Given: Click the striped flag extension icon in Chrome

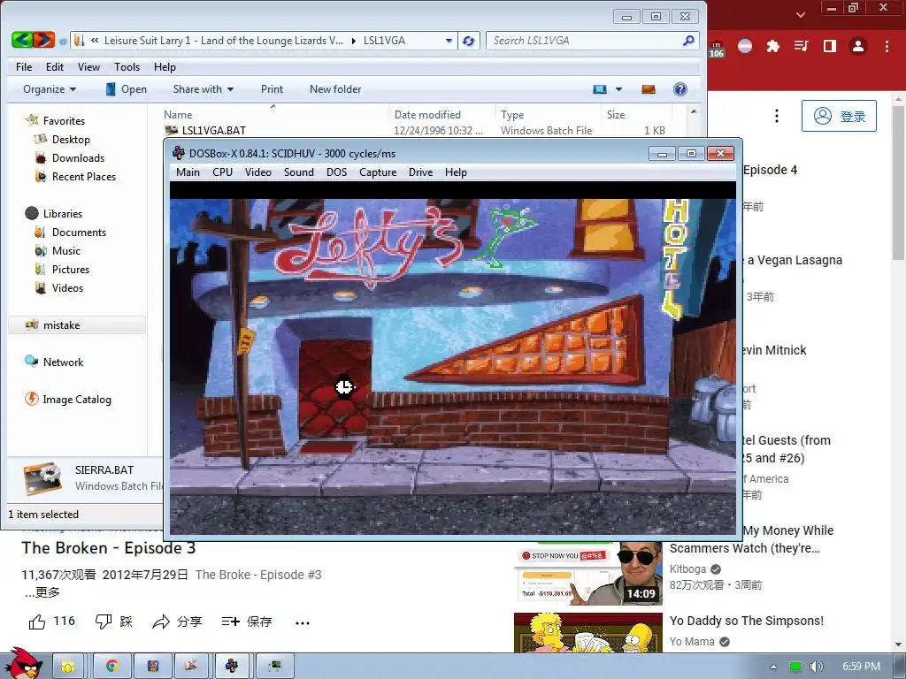Looking at the screenshot, I should pos(745,46).
